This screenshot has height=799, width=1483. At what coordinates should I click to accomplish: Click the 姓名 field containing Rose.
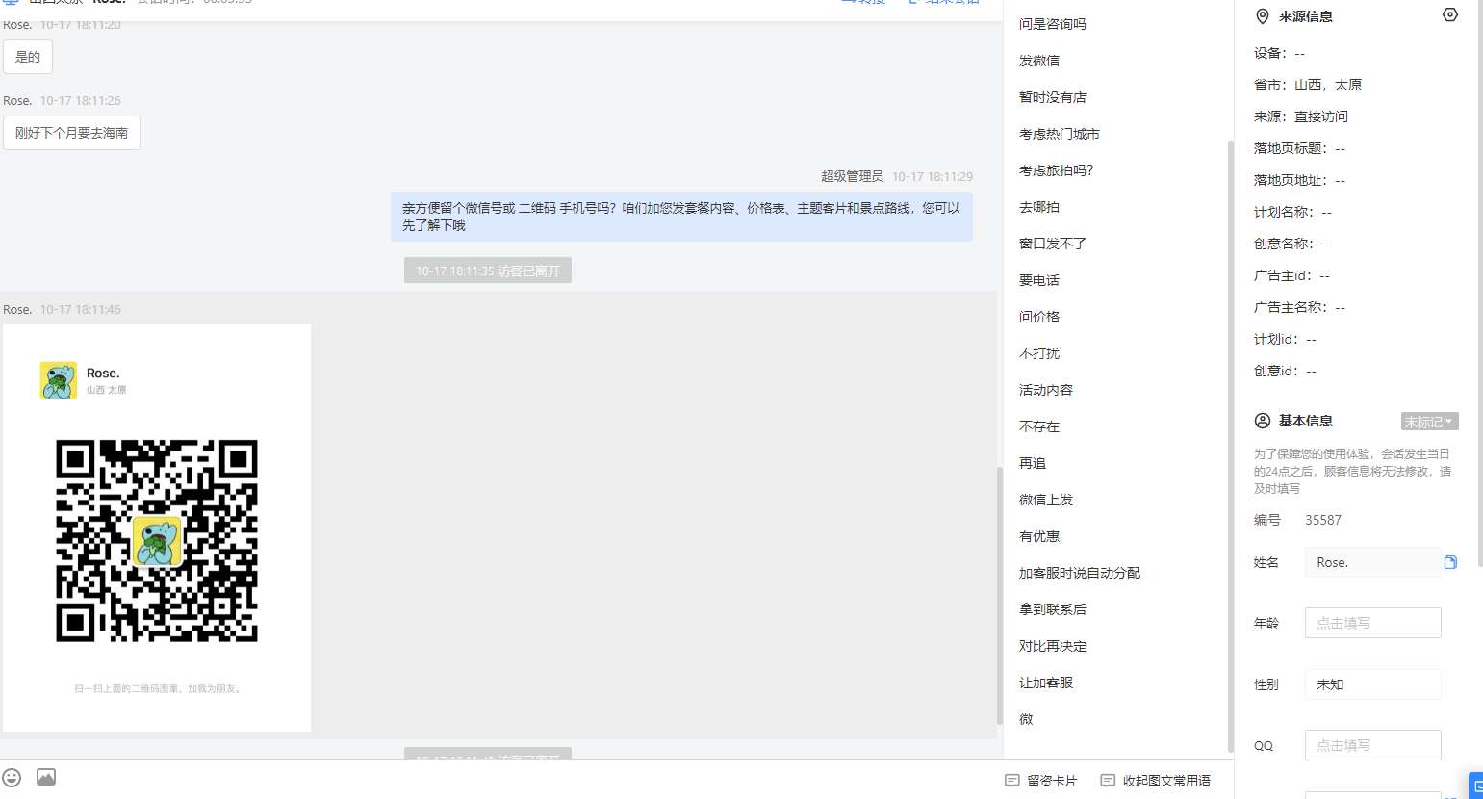point(1372,562)
